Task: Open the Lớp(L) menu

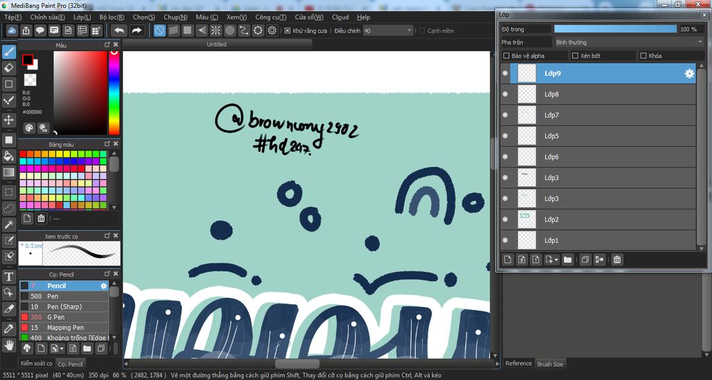Action: click(x=82, y=17)
